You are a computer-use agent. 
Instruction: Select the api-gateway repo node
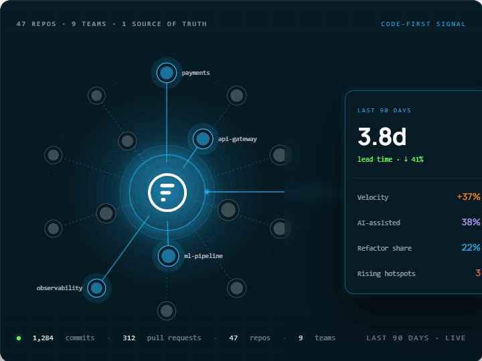coord(203,139)
